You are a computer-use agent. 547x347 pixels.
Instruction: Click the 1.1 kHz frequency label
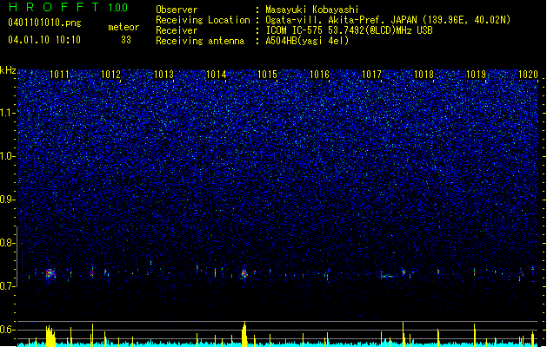pyautogui.click(x=7, y=113)
